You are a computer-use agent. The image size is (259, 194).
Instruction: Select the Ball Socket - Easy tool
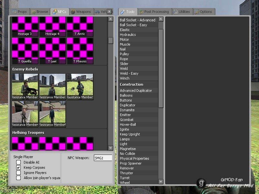(x=138, y=25)
